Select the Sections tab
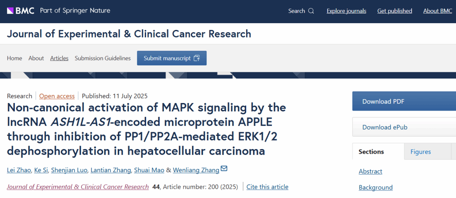 (x=371, y=152)
